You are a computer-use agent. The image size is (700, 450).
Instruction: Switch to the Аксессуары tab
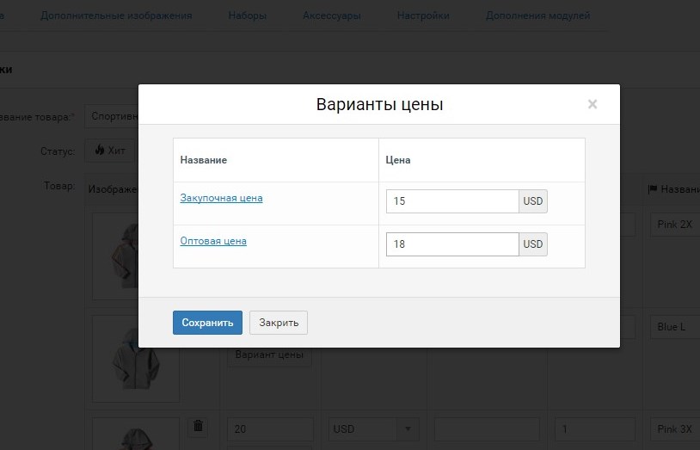332,15
